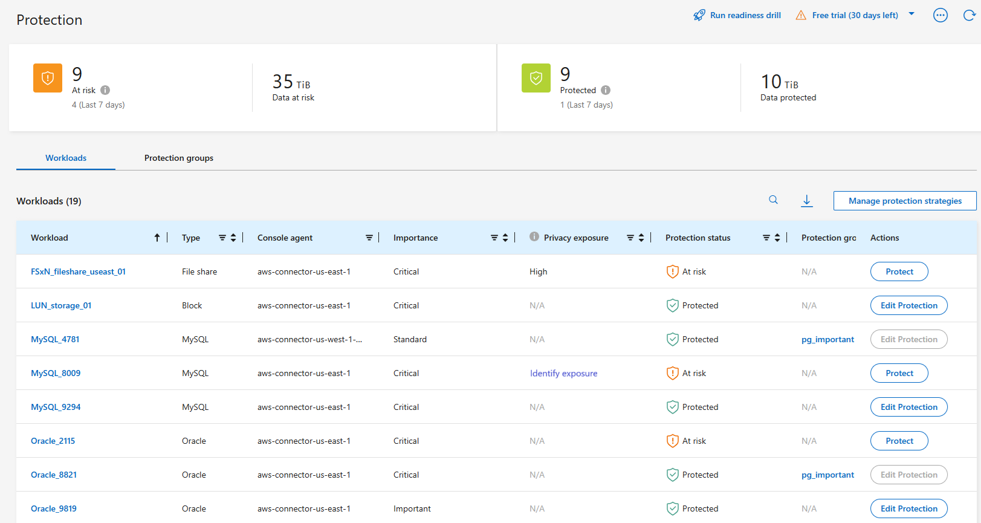Screen dimensions: 981x523
Task: Filter the Protection status column
Action: [x=766, y=238]
